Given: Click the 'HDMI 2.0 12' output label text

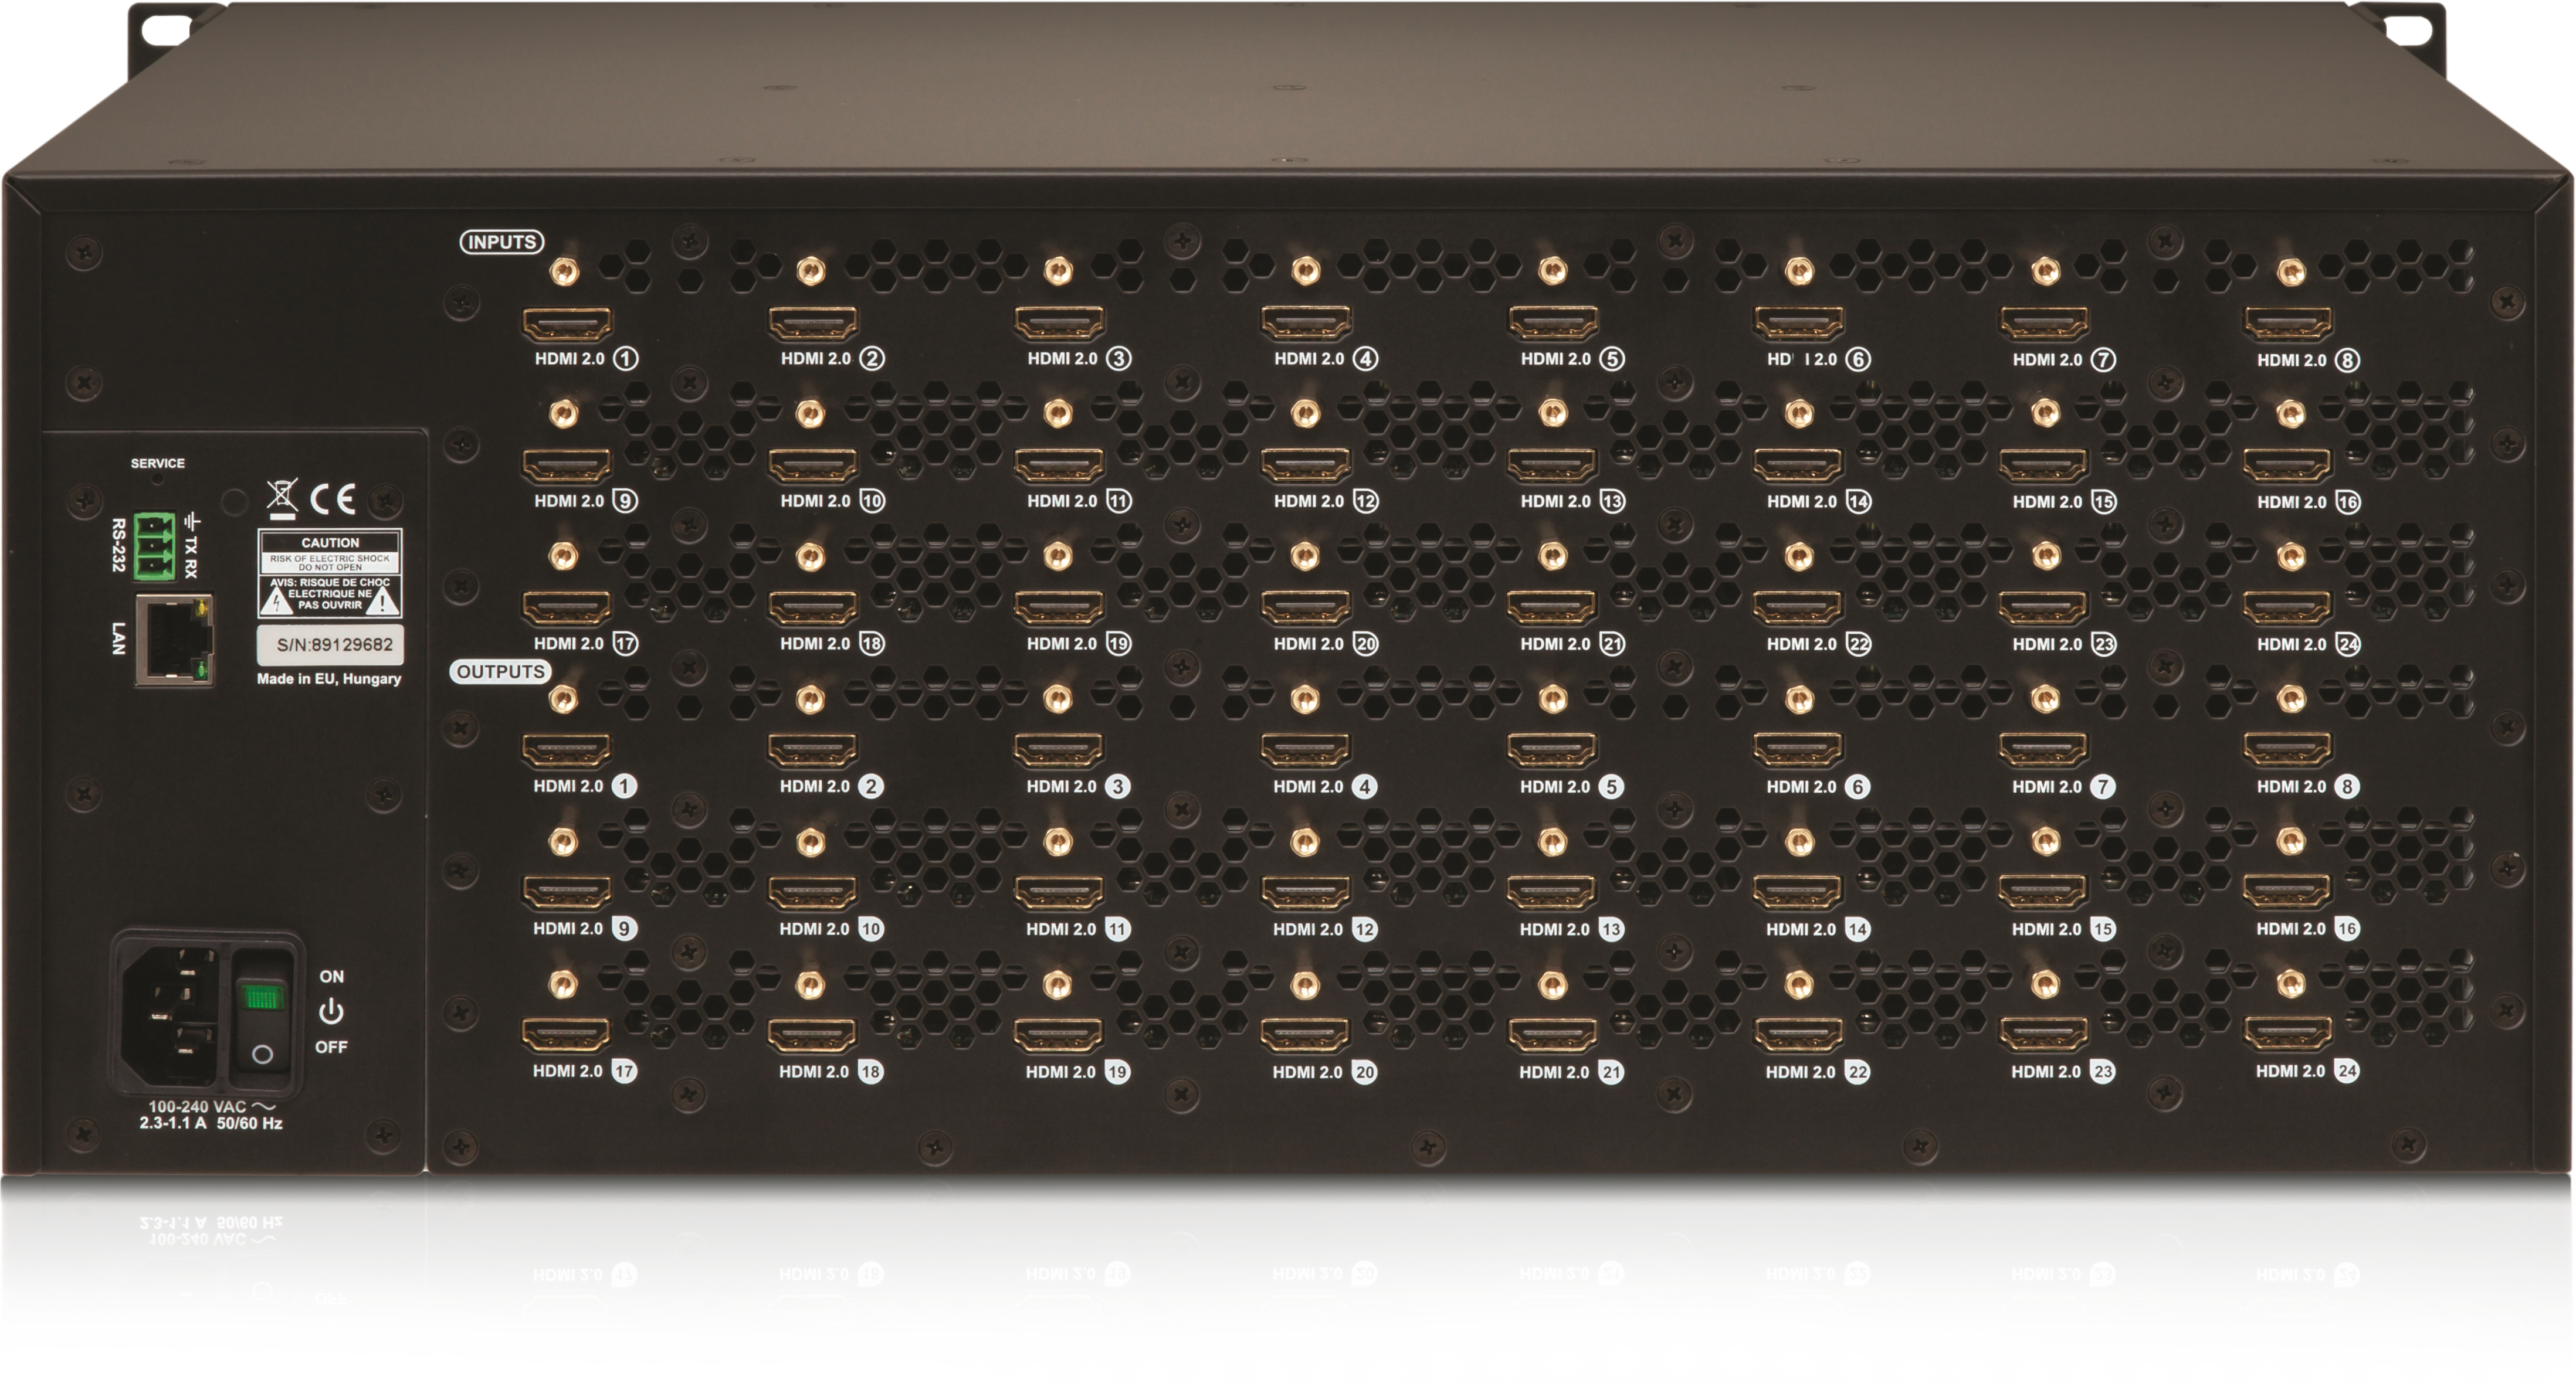Looking at the screenshot, I should (x=1325, y=929).
